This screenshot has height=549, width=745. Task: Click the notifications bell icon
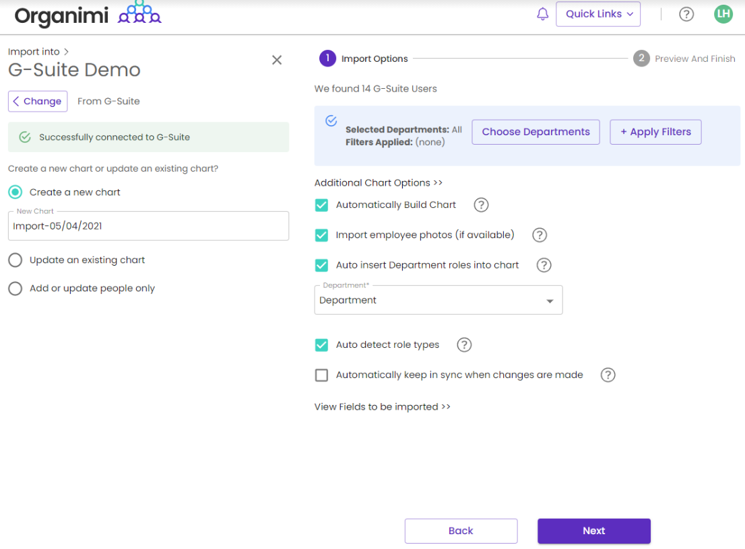pos(542,14)
